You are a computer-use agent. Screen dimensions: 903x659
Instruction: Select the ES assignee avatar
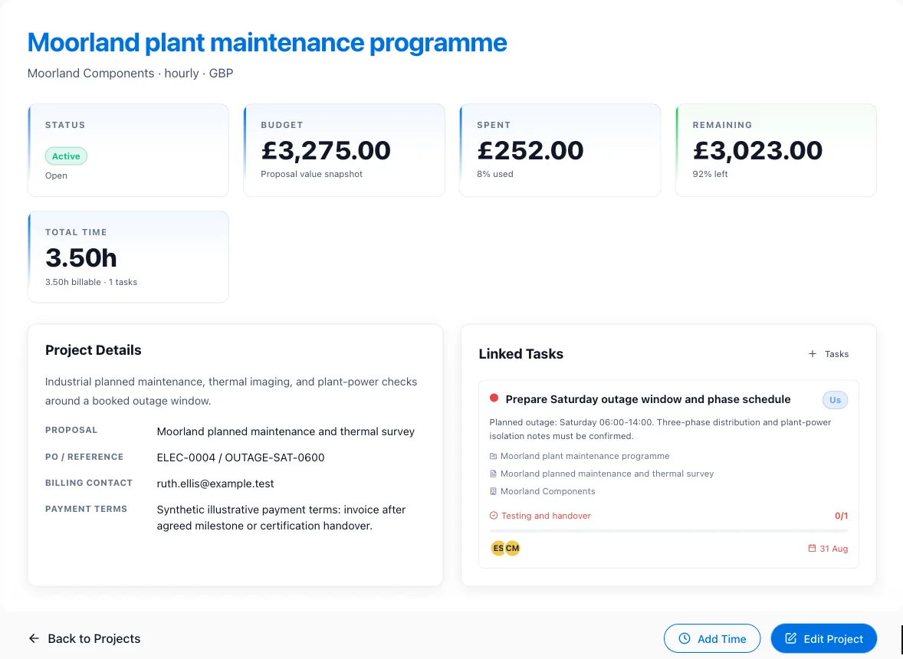(497, 548)
